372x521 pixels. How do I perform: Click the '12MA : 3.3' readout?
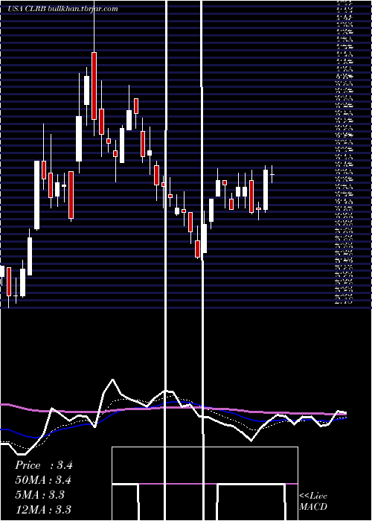click(x=43, y=509)
